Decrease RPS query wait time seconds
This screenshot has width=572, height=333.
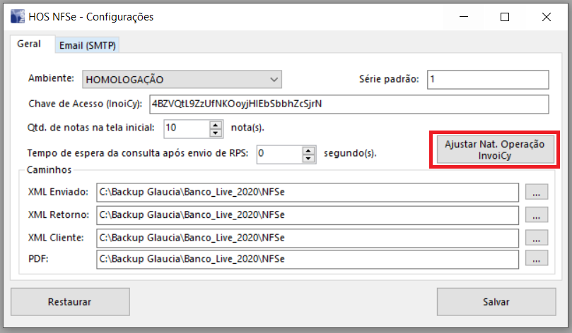click(308, 157)
